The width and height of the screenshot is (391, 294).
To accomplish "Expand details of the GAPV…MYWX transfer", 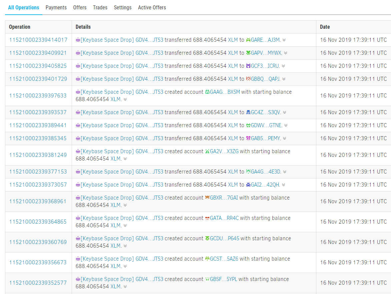I will click(286, 53).
